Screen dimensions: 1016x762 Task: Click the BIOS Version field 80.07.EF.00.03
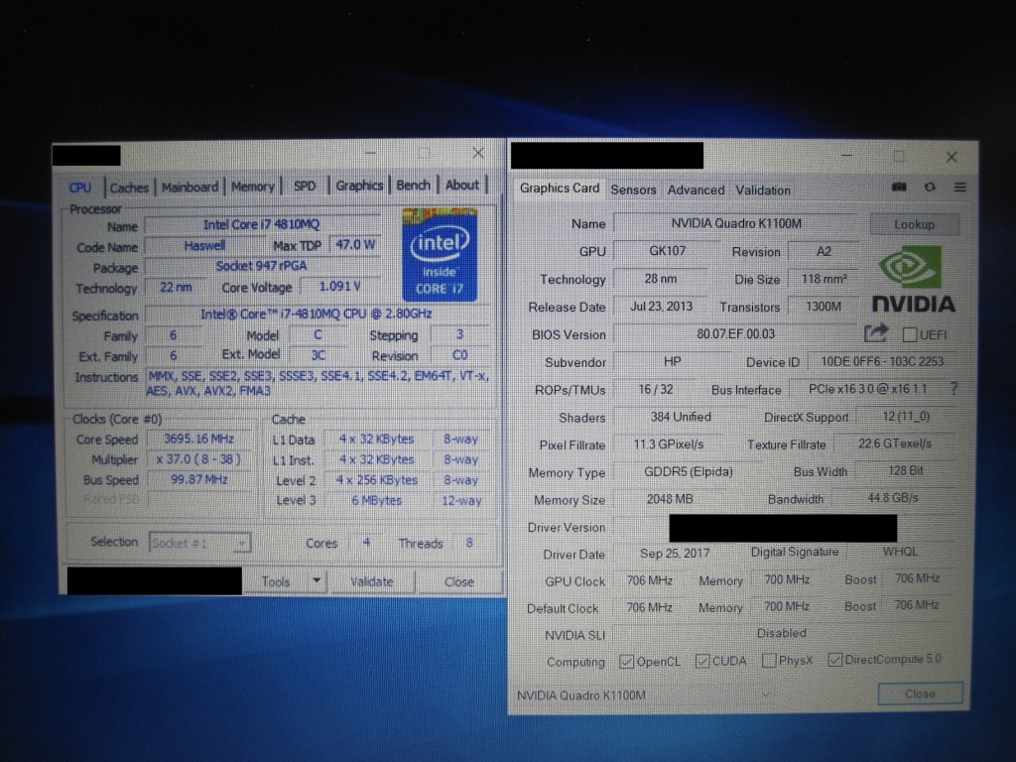pos(736,333)
